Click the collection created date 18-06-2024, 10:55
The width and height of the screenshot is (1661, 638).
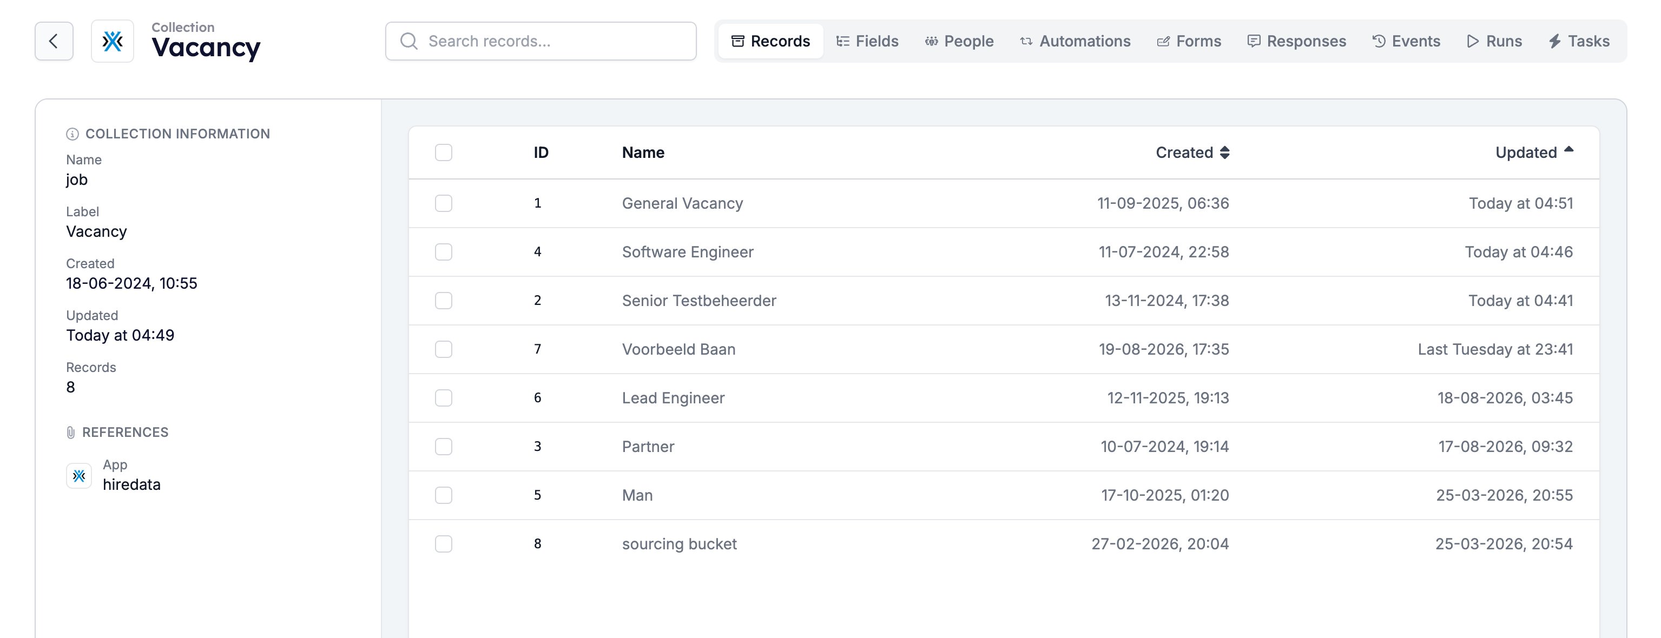tap(131, 283)
